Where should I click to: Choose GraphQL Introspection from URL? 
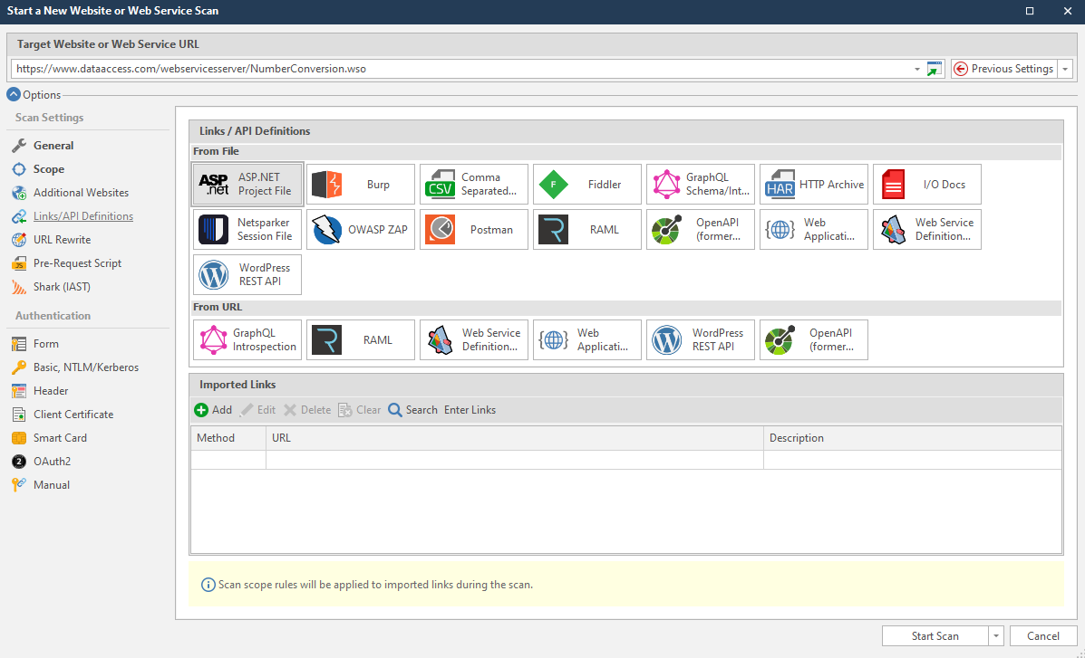[247, 340]
